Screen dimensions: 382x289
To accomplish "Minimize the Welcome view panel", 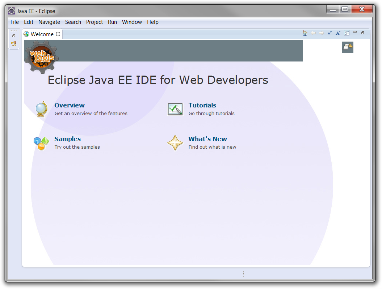I will point(355,33).
